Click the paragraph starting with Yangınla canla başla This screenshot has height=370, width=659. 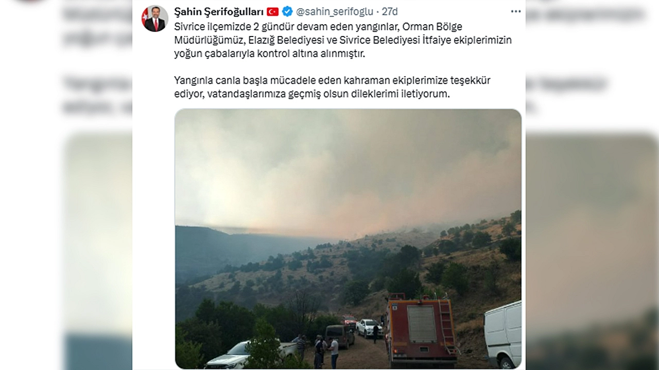pos(332,87)
